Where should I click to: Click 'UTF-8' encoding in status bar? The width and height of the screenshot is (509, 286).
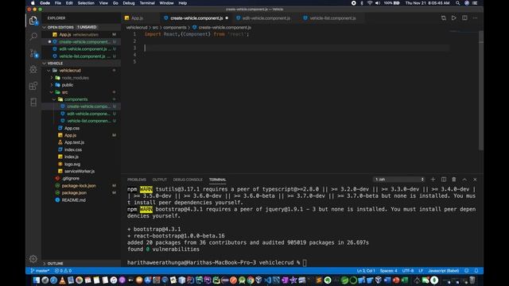click(408, 271)
